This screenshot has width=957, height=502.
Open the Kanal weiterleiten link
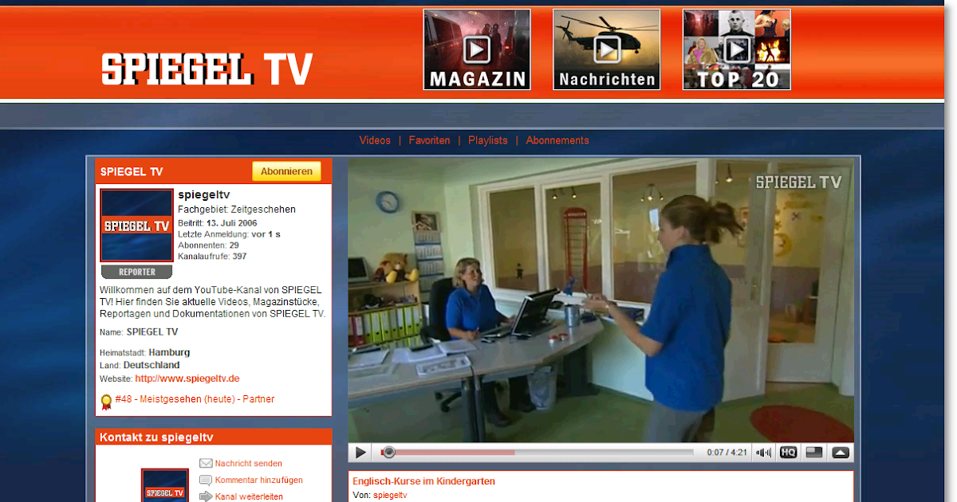(x=249, y=496)
